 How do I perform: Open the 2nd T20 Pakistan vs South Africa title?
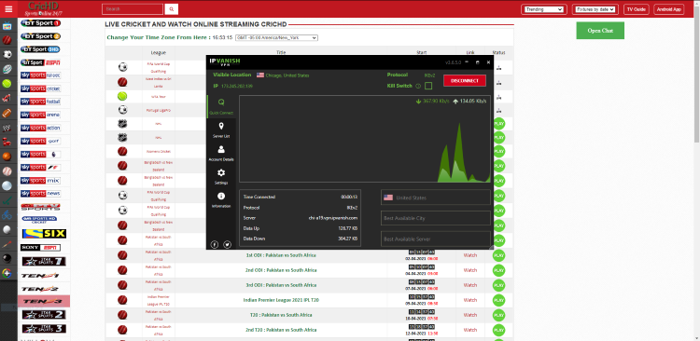coord(281,330)
